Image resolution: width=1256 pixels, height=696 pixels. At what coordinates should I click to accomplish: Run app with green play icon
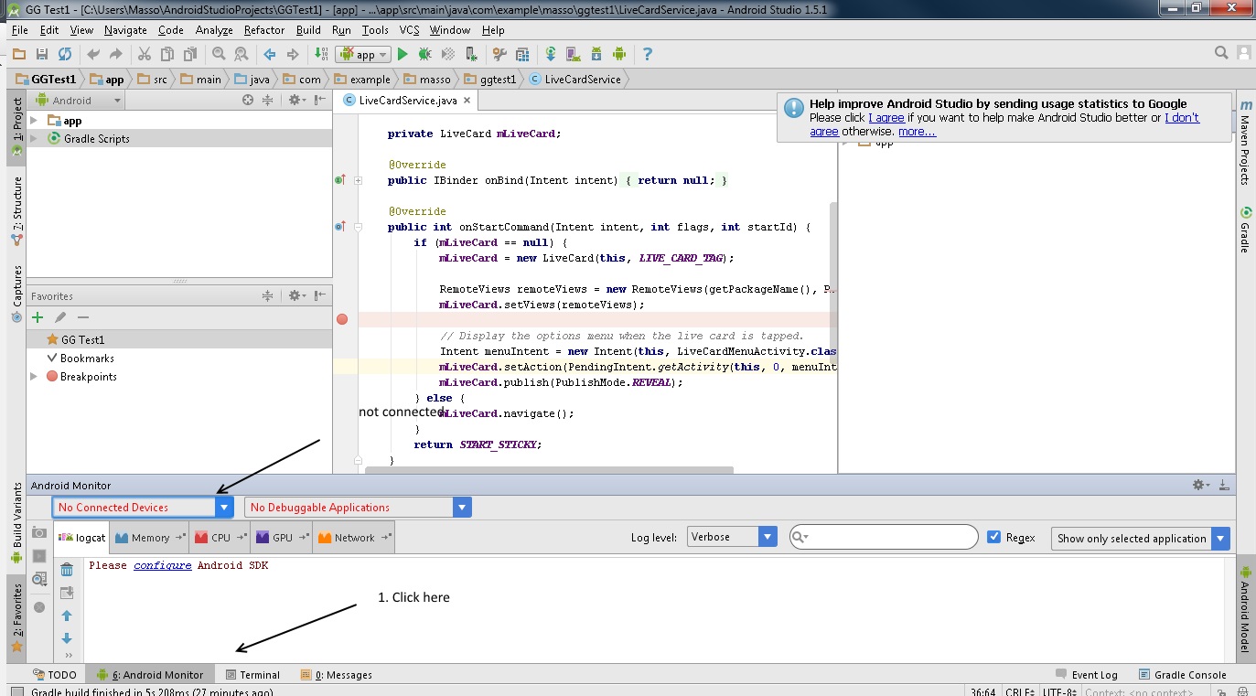[x=403, y=55]
